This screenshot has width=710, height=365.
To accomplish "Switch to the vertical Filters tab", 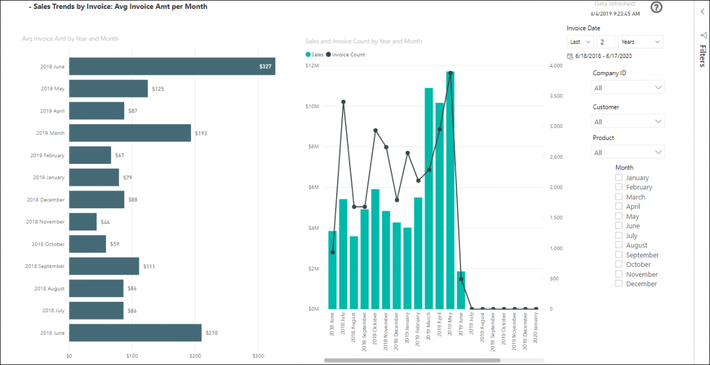I will point(702,56).
